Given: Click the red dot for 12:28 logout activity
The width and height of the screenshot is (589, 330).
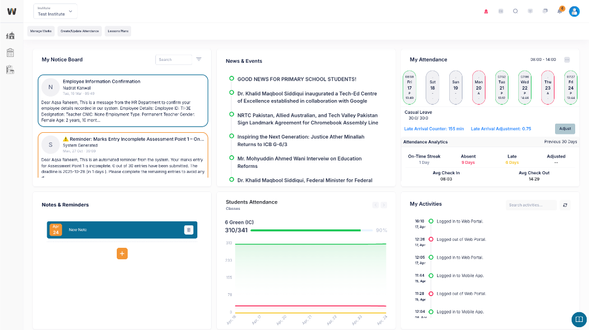Looking at the screenshot, I should [431, 239].
